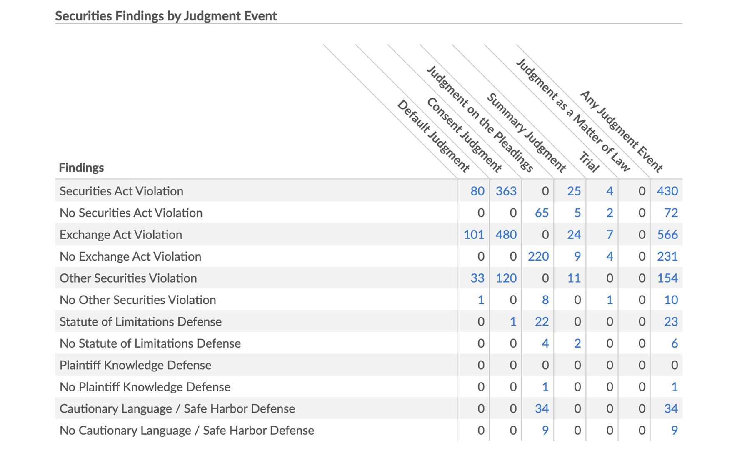
Task: Click 9 Summary Judgment No Exchange Act Violation
Action: click(x=577, y=256)
